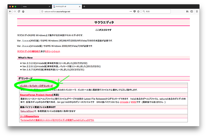The image size is (207, 137).
Task: Open the Library icon in toolbar
Action: pos(187,11)
